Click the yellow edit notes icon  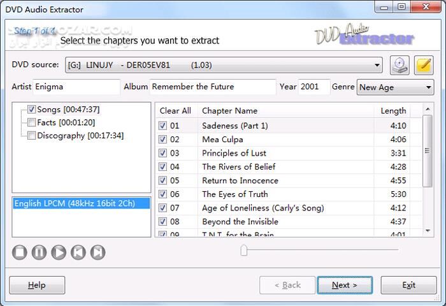[x=424, y=65]
